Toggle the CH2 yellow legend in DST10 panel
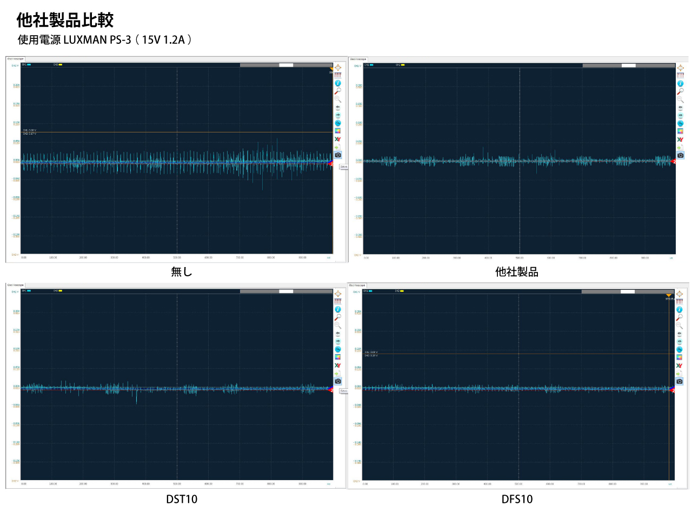 pyautogui.click(x=58, y=291)
